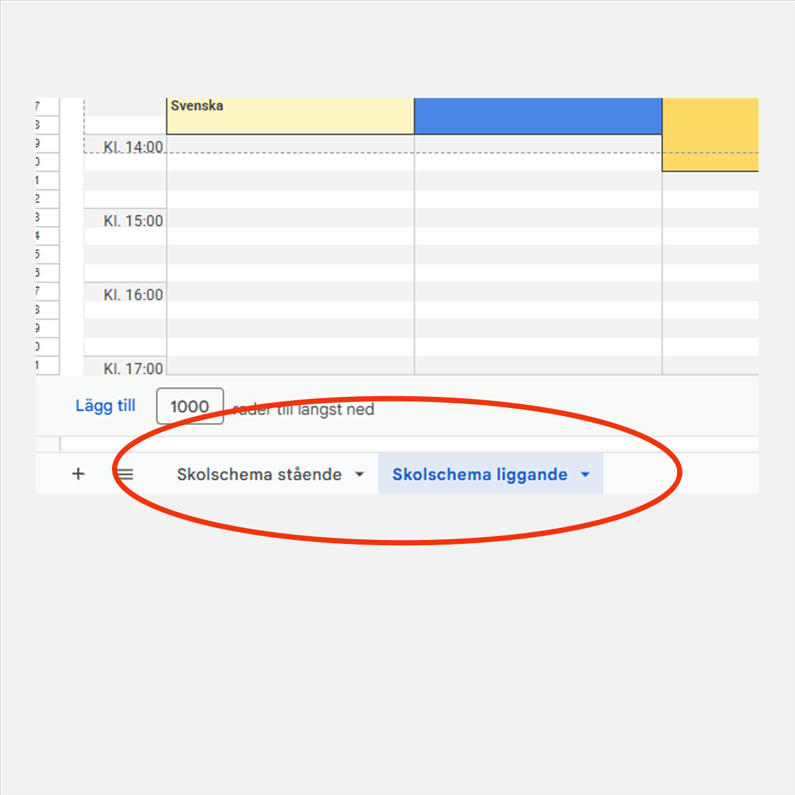Click the Kl. 14:00 time cell
The width and height of the screenshot is (795, 795).
click(x=125, y=143)
